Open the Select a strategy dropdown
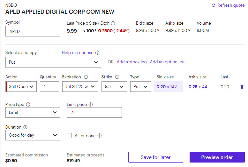The image size is (248, 167). point(53,62)
